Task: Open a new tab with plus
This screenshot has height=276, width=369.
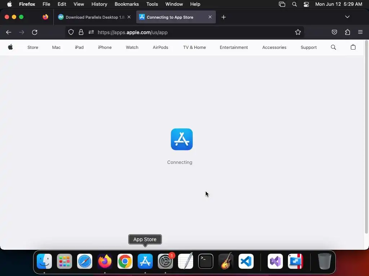Action: [x=223, y=17]
